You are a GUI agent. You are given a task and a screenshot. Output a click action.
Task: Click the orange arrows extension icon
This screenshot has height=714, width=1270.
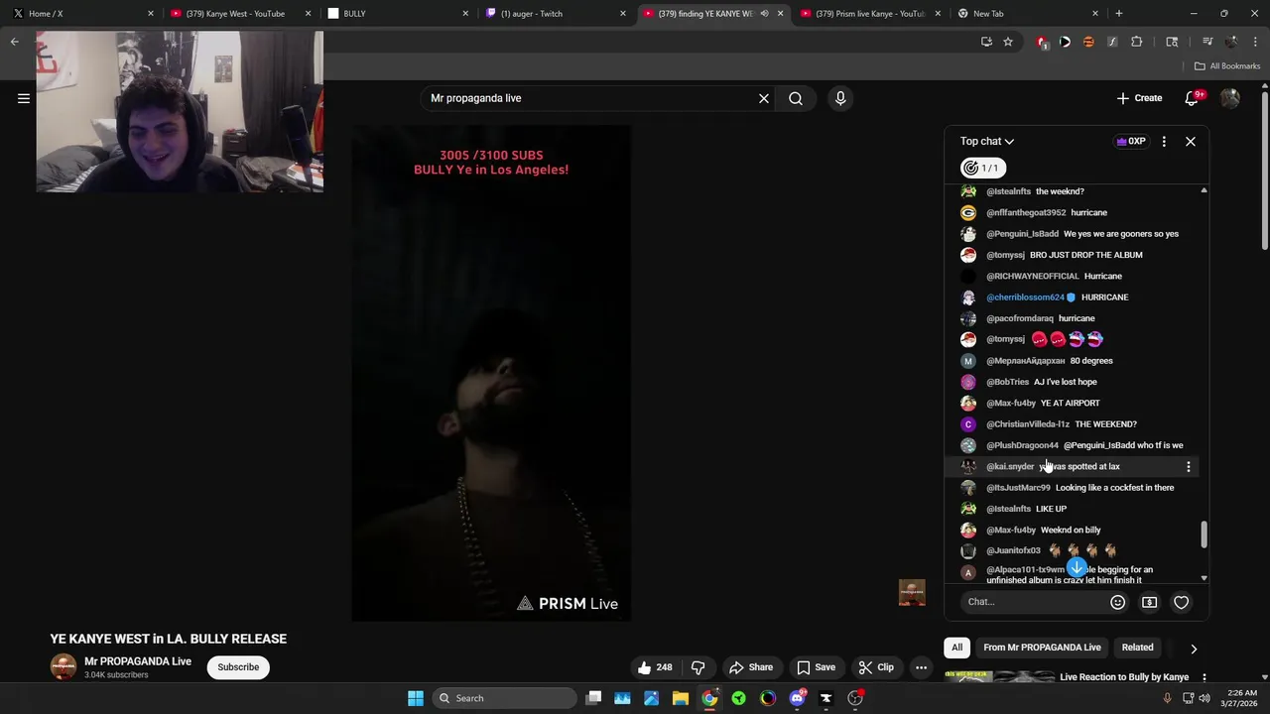1088,42
